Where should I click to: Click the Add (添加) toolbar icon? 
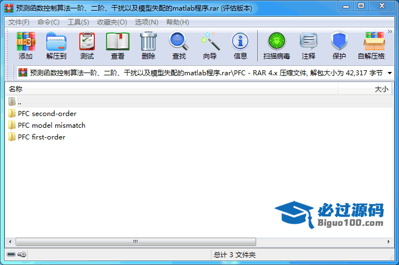tap(26, 46)
